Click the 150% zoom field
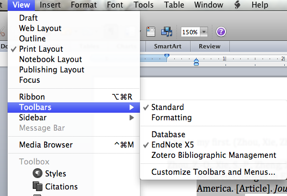 (191, 32)
